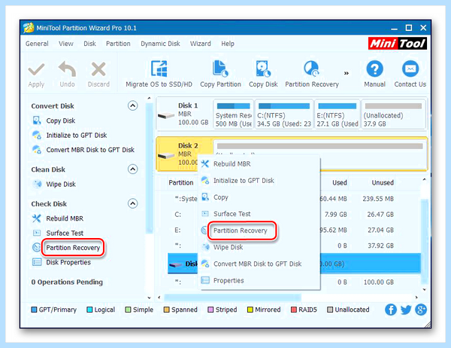
Task: Click the Partition column header
Action: pos(181,182)
